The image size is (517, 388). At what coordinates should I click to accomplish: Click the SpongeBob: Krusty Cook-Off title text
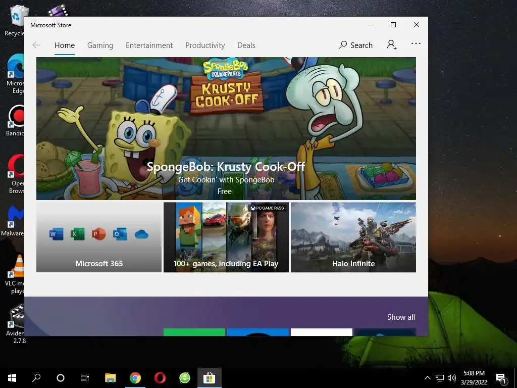click(x=226, y=167)
